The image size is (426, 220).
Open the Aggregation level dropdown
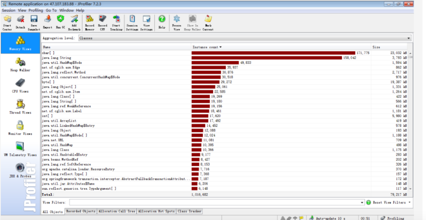tap(245, 38)
